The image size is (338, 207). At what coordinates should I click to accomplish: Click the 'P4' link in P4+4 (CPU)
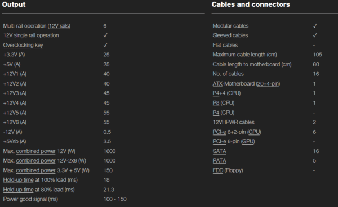[216, 93]
